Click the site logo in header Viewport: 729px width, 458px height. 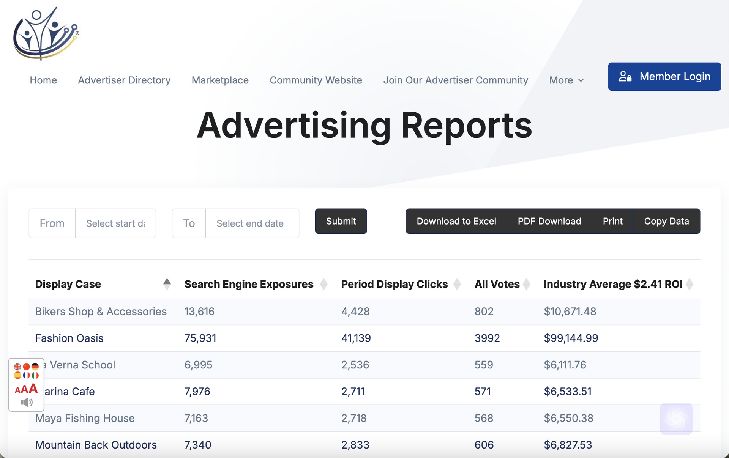(x=46, y=33)
